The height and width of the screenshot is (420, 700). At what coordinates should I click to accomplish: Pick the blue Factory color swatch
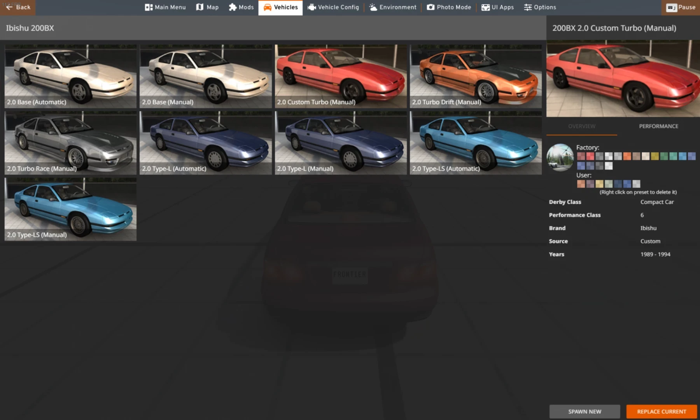coord(682,156)
